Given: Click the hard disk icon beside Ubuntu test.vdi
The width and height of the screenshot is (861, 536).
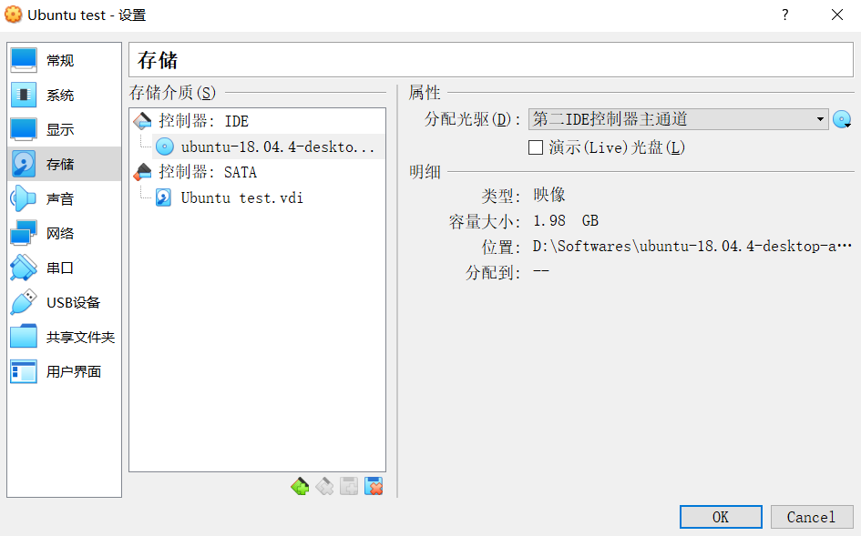Looking at the screenshot, I should [x=164, y=197].
